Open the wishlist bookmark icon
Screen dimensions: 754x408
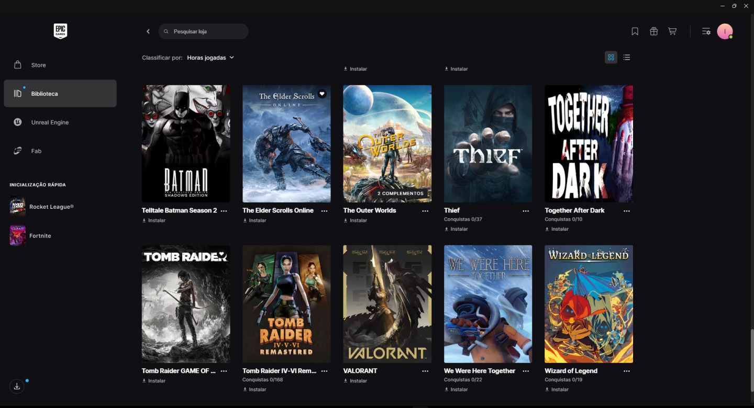(x=635, y=31)
